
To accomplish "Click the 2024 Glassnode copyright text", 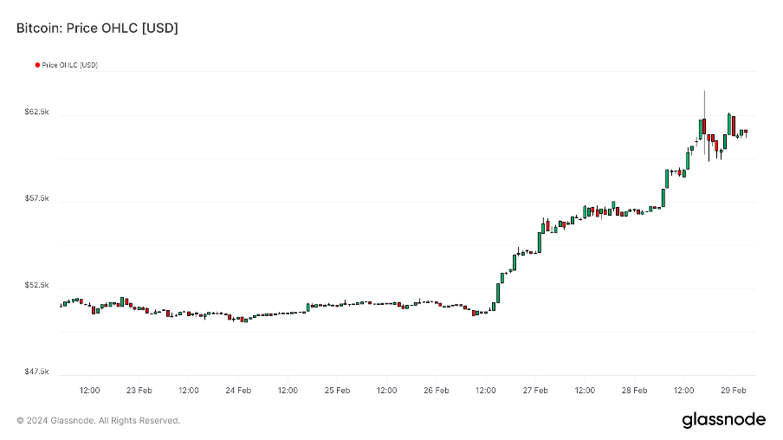I will tap(98, 421).
